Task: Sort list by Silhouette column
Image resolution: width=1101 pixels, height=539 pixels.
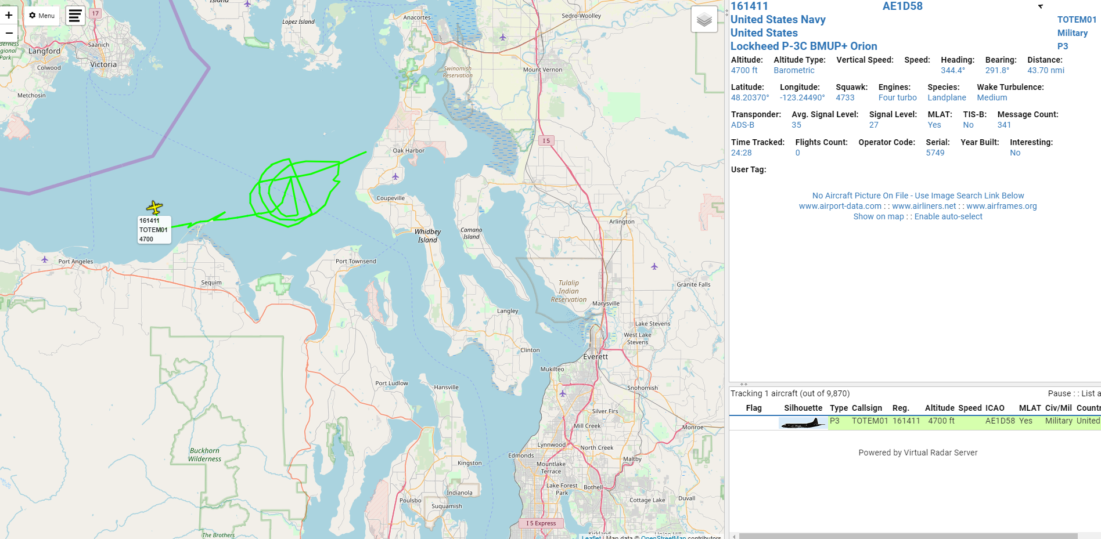Action: 803,408
